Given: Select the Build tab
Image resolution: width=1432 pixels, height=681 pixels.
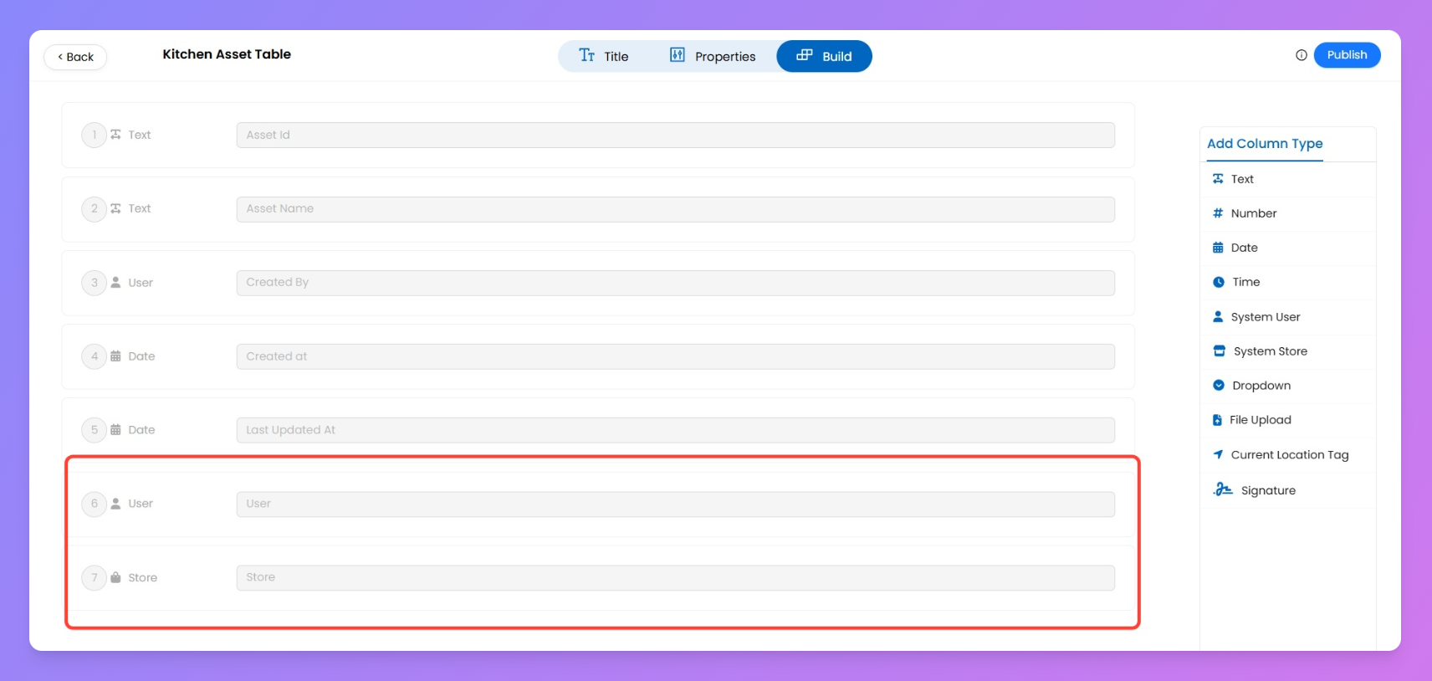Looking at the screenshot, I should pos(824,56).
